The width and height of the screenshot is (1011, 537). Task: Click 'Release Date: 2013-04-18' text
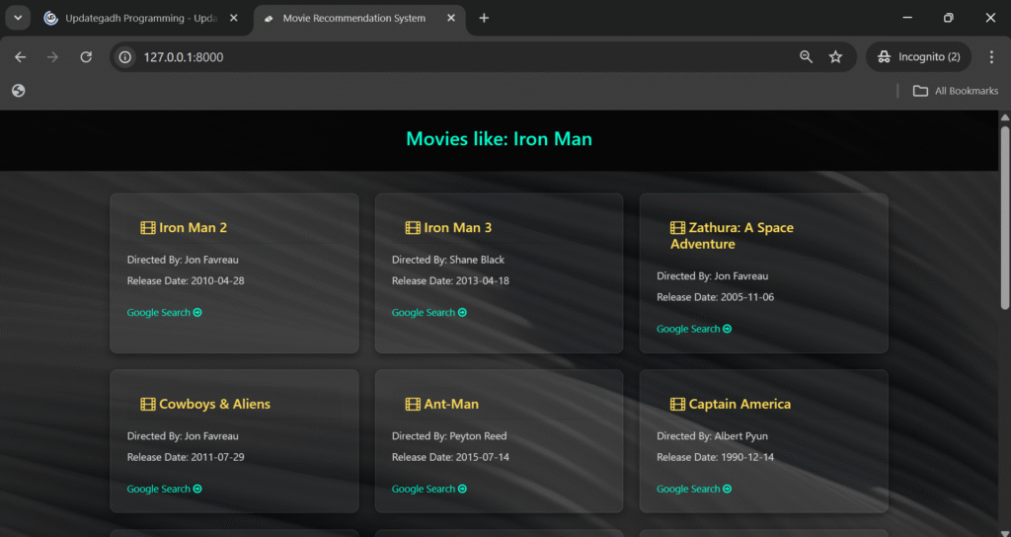pos(450,281)
